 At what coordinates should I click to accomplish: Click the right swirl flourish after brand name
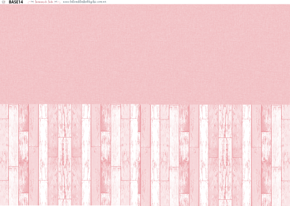(57, 2)
